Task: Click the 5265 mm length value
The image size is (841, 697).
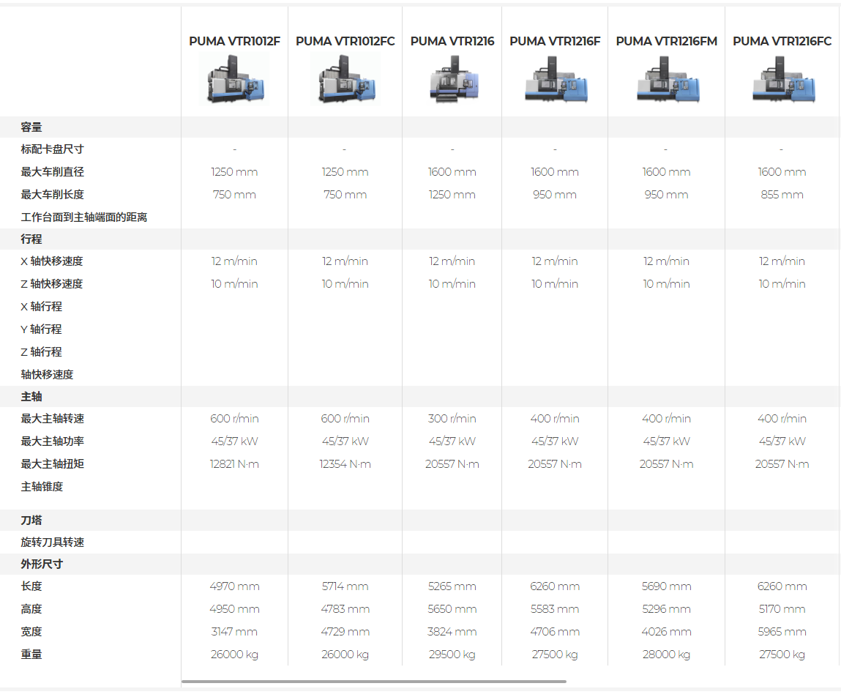Action: (452, 586)
